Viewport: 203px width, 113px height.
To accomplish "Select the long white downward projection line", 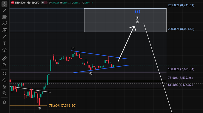I will (158, 68).
